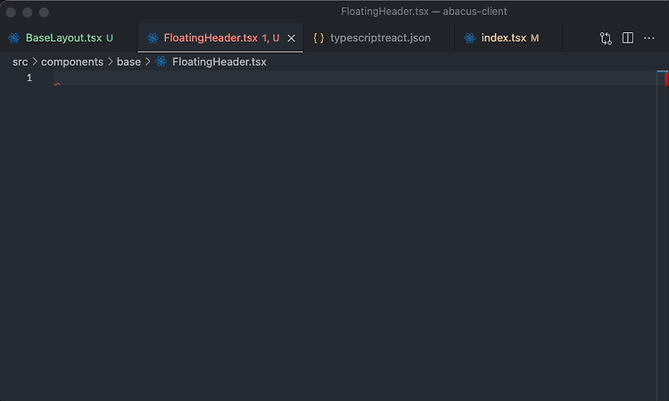Open the source control changes icon

click(x=606, y=38)
